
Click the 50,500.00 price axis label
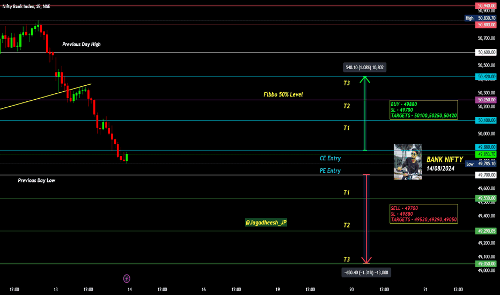click(486, 65)
